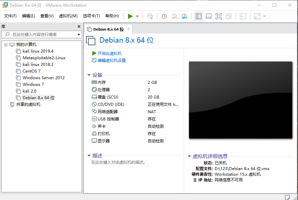Click the Unity mode toolbar icon
Screen dimensions: 298x200
229,16
